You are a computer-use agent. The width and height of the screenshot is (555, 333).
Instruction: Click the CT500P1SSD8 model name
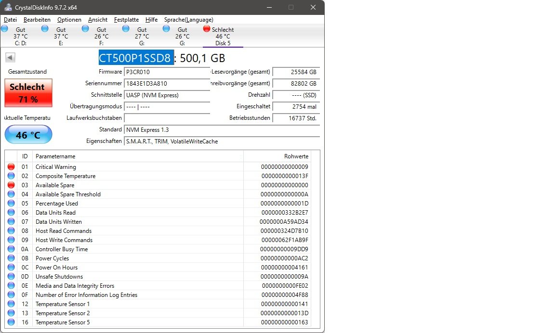[x=136, y=58]
